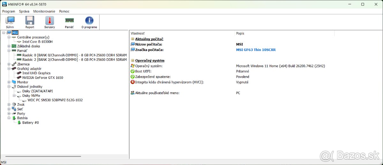Click the drive icon beside WDC PC SN530
This screenshot has height=165, width=383.
pos(24,100)
